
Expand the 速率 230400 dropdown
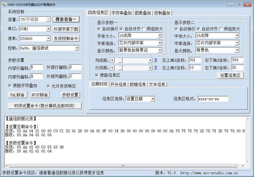pyautogui.click(x=48, y=39)
